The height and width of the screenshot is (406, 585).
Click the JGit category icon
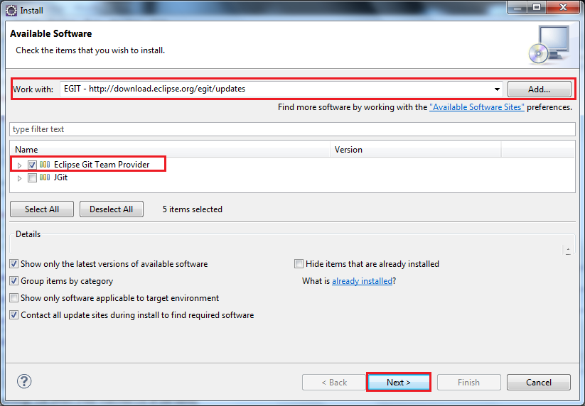pyautogui.click(x=45, y=177)
